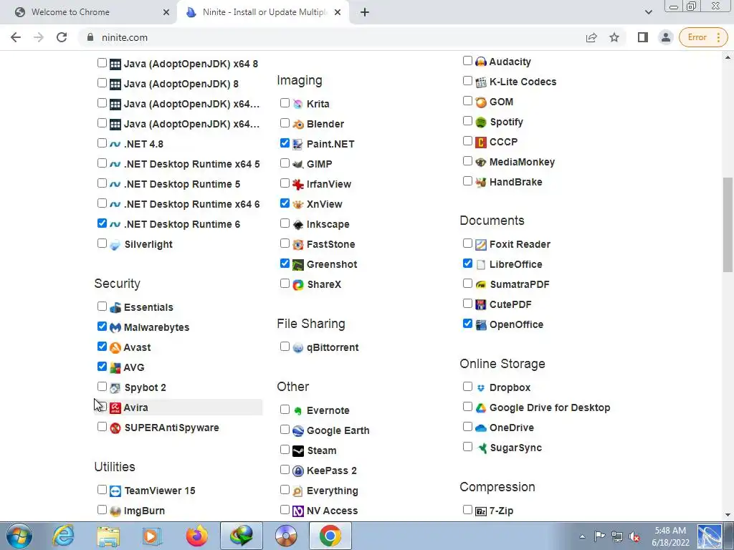Check the Spybot 2 checkbox
The width and height of the screenshot is (734, 550).
pos(102,386)
